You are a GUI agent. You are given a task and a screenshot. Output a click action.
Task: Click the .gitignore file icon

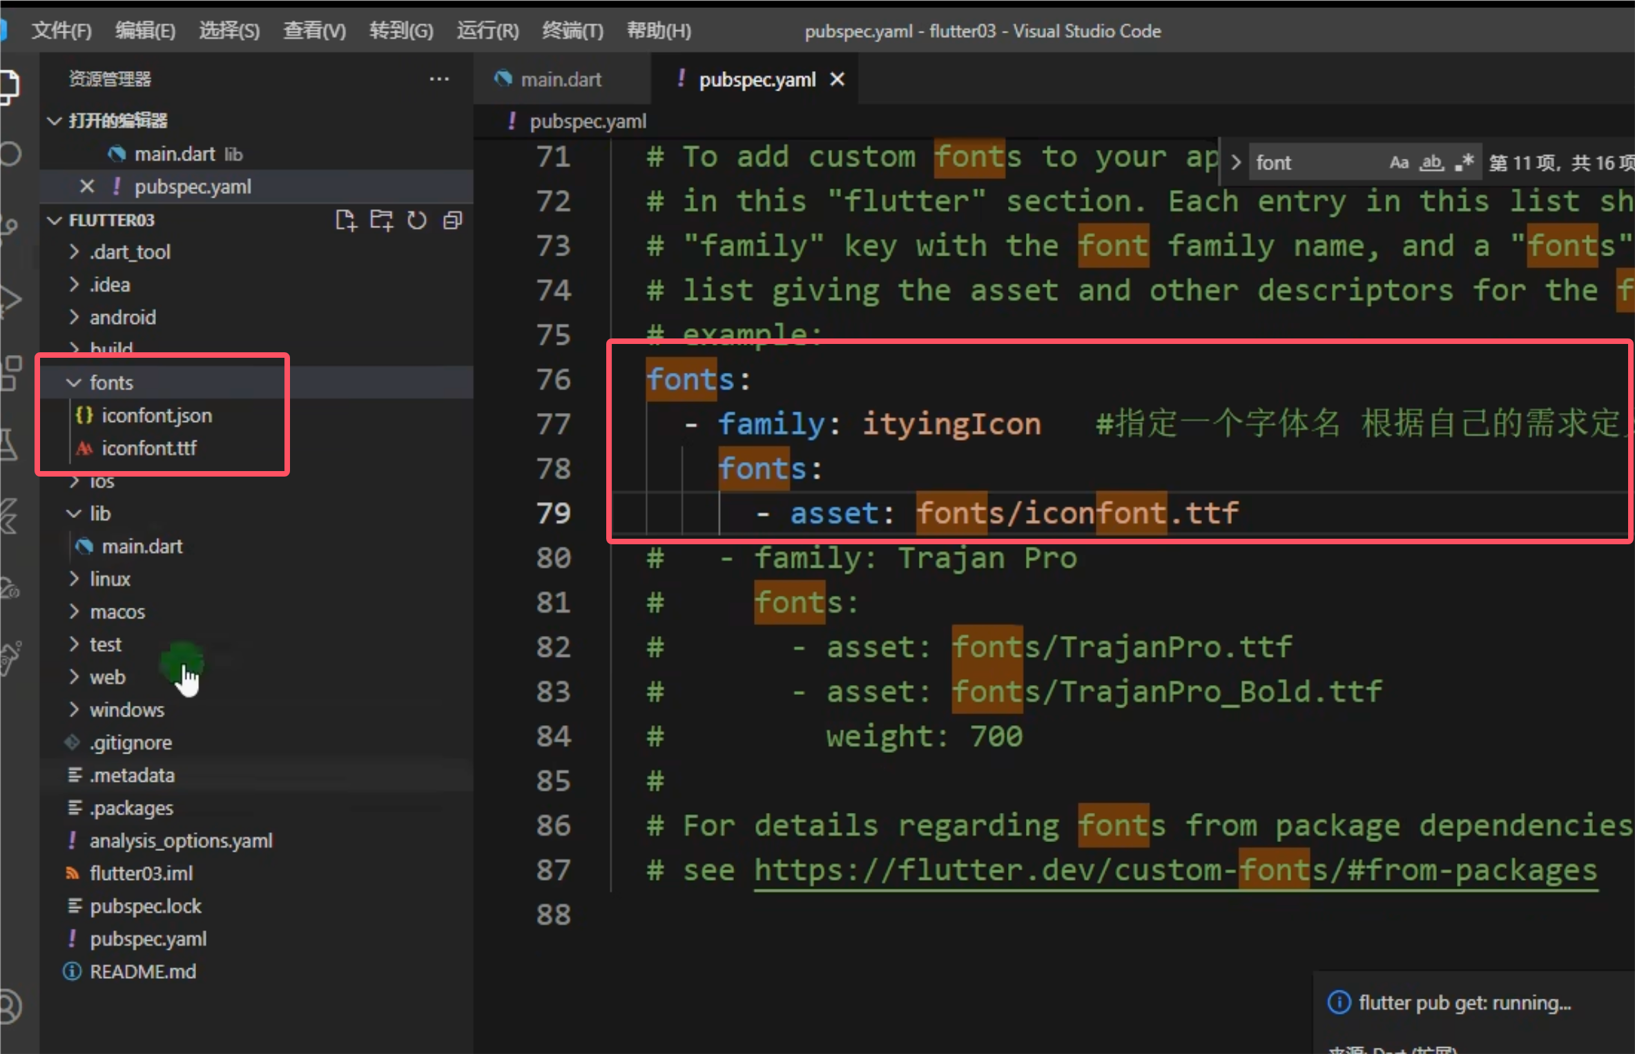point(72,742)
